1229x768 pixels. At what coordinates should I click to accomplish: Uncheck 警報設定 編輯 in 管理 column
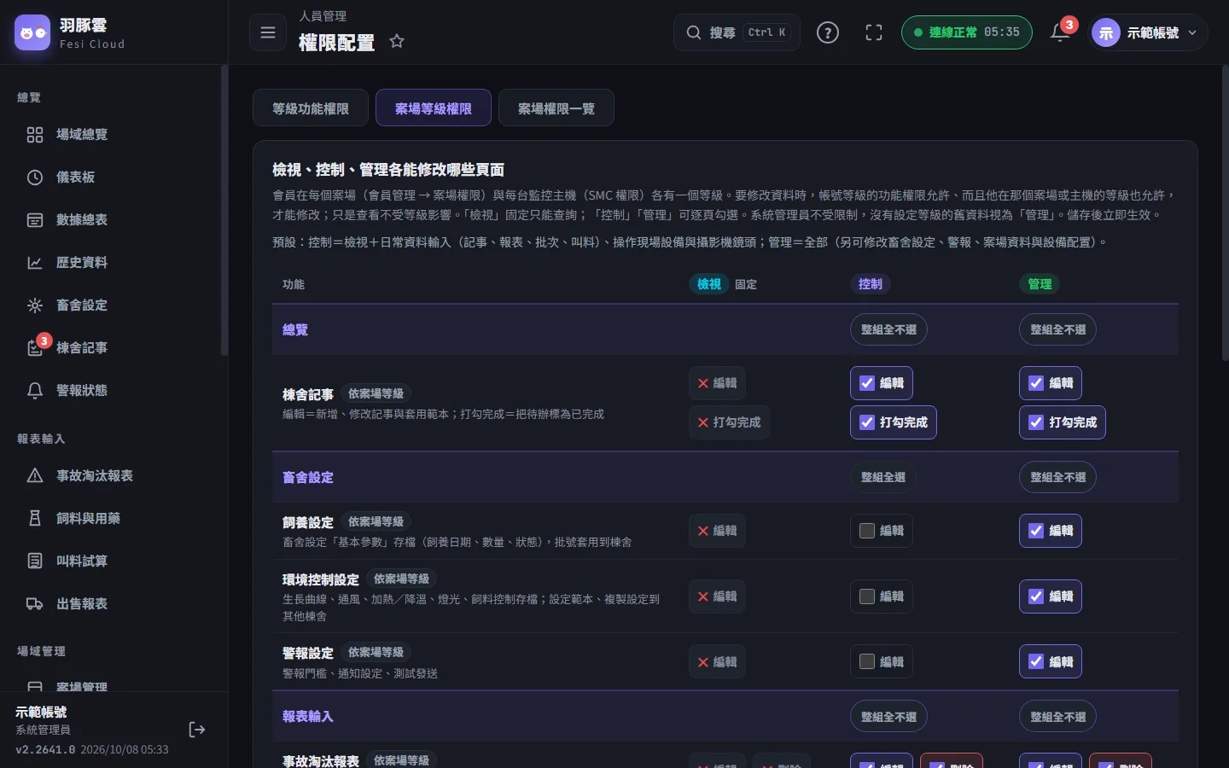(x=1051, y=662)
